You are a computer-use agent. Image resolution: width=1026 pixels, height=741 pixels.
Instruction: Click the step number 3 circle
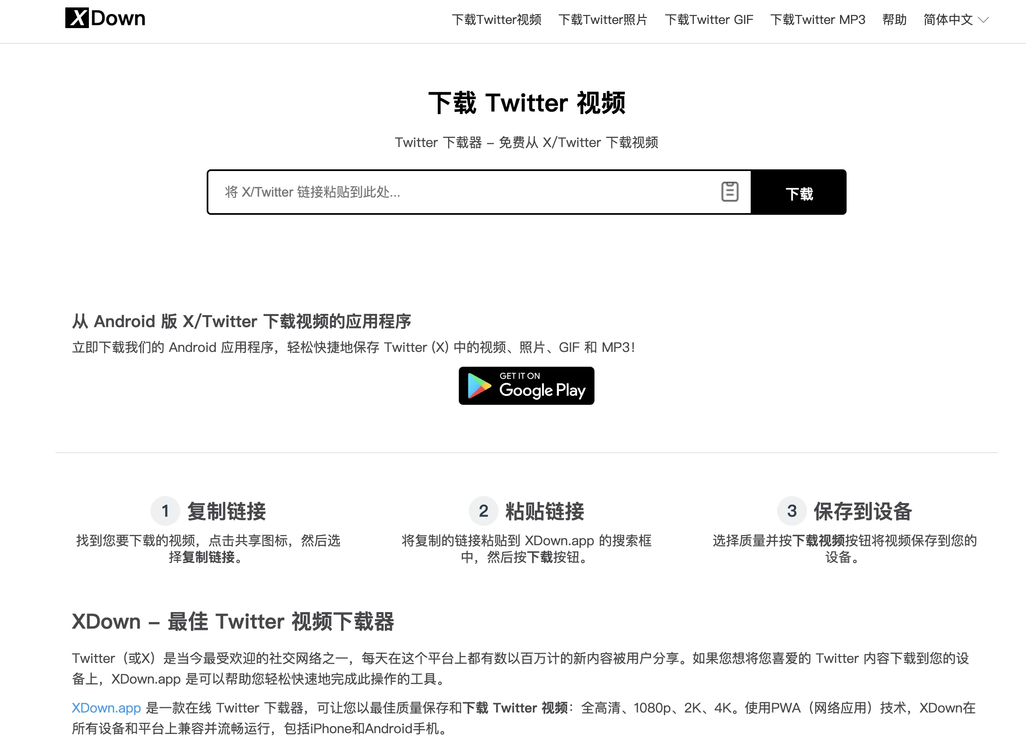(x=792, y=511)
